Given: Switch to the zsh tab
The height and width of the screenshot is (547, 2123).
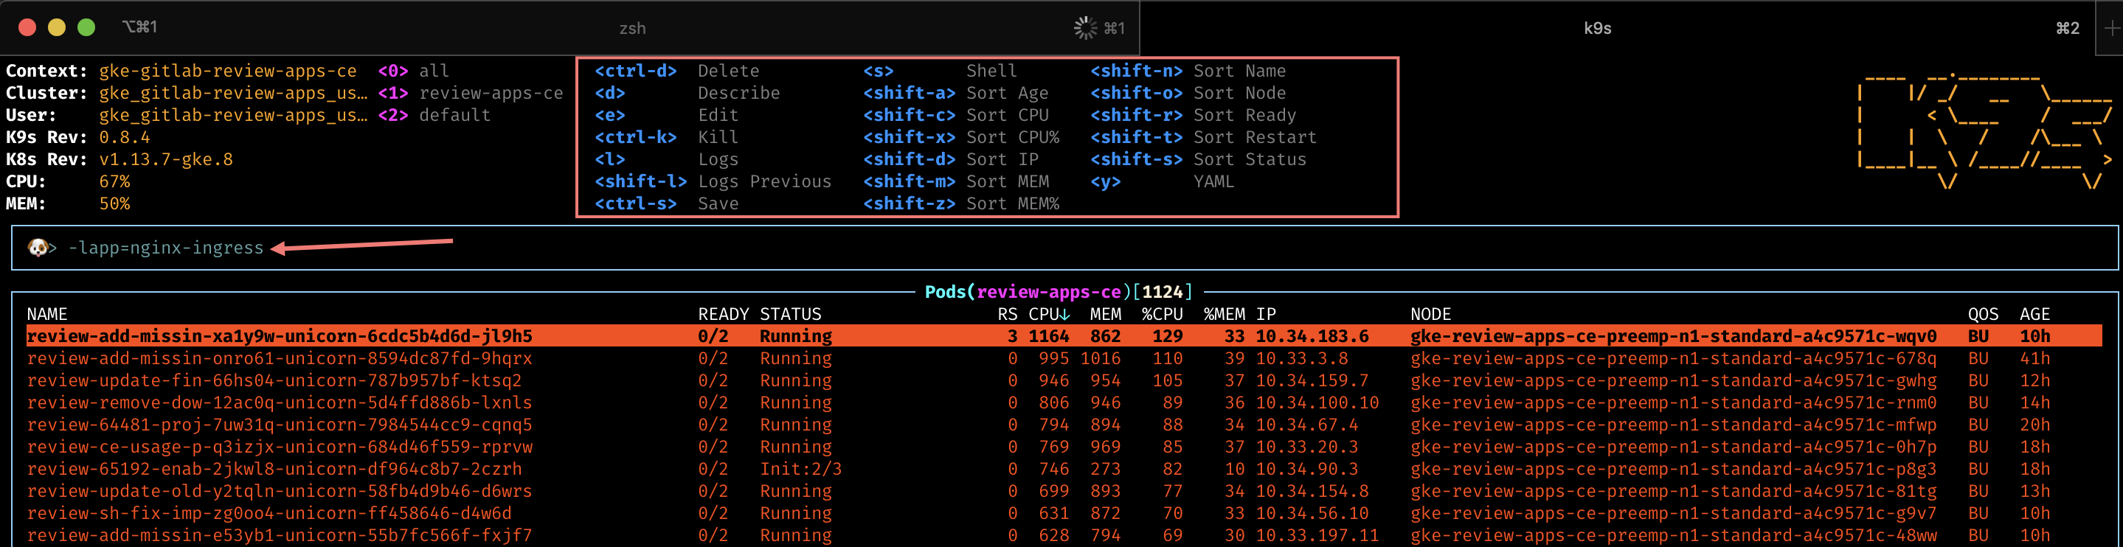Looking at the screenshot, I should (632, 28).
